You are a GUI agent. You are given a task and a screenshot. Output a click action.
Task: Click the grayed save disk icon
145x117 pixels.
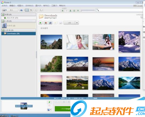click(60, 23)
